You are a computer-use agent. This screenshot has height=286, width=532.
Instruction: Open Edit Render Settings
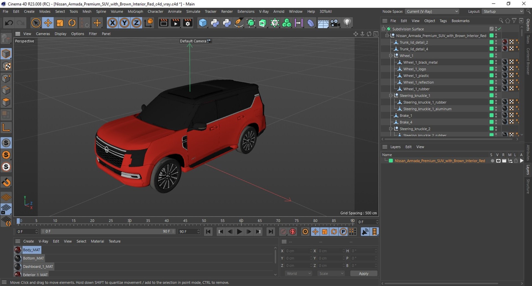click(188, 23)
